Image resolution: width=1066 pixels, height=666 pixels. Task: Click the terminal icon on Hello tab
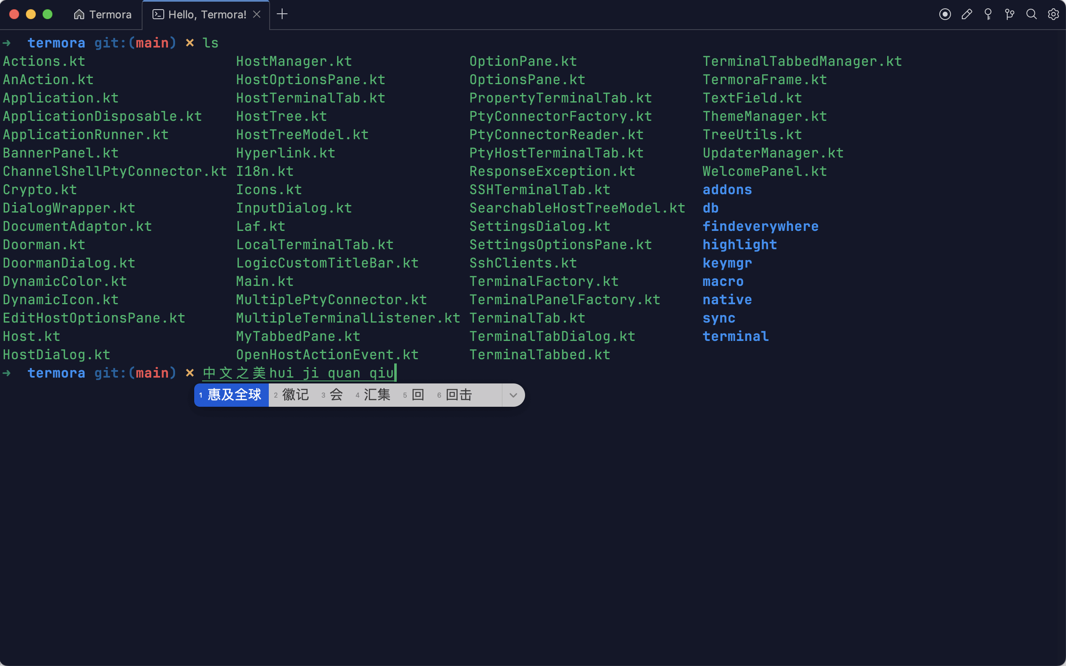click(x=158, y=15)
